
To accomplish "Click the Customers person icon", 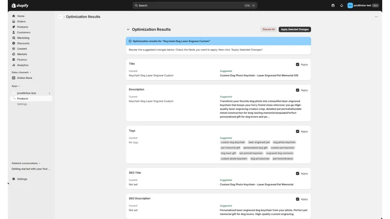I will pos(14,32).
